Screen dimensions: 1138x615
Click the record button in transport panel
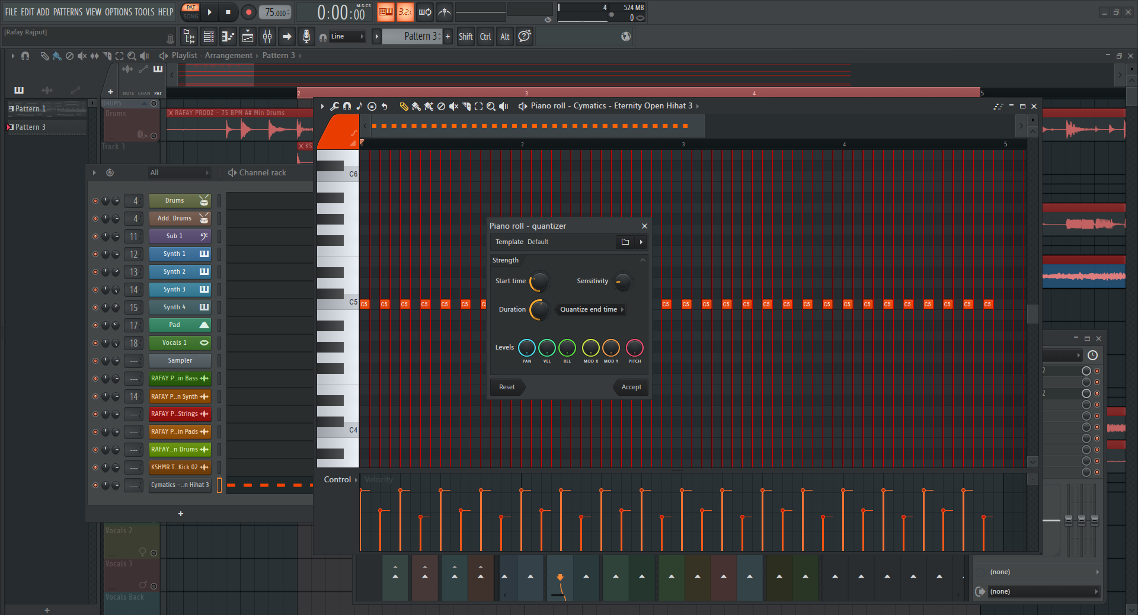coord(248,12)
